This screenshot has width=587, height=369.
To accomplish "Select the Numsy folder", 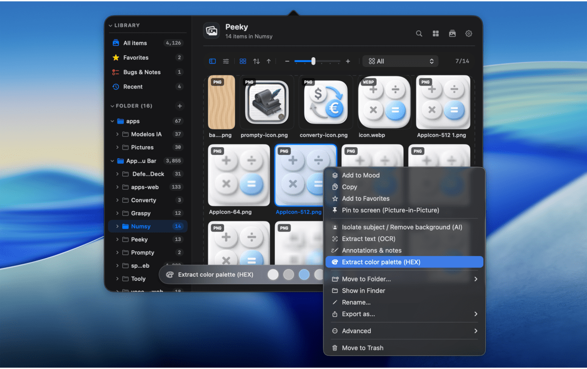I will point(148,226).
